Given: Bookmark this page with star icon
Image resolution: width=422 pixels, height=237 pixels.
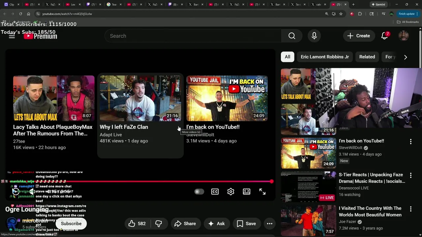Looking at the screenshot, I should (x=341, y=14).
